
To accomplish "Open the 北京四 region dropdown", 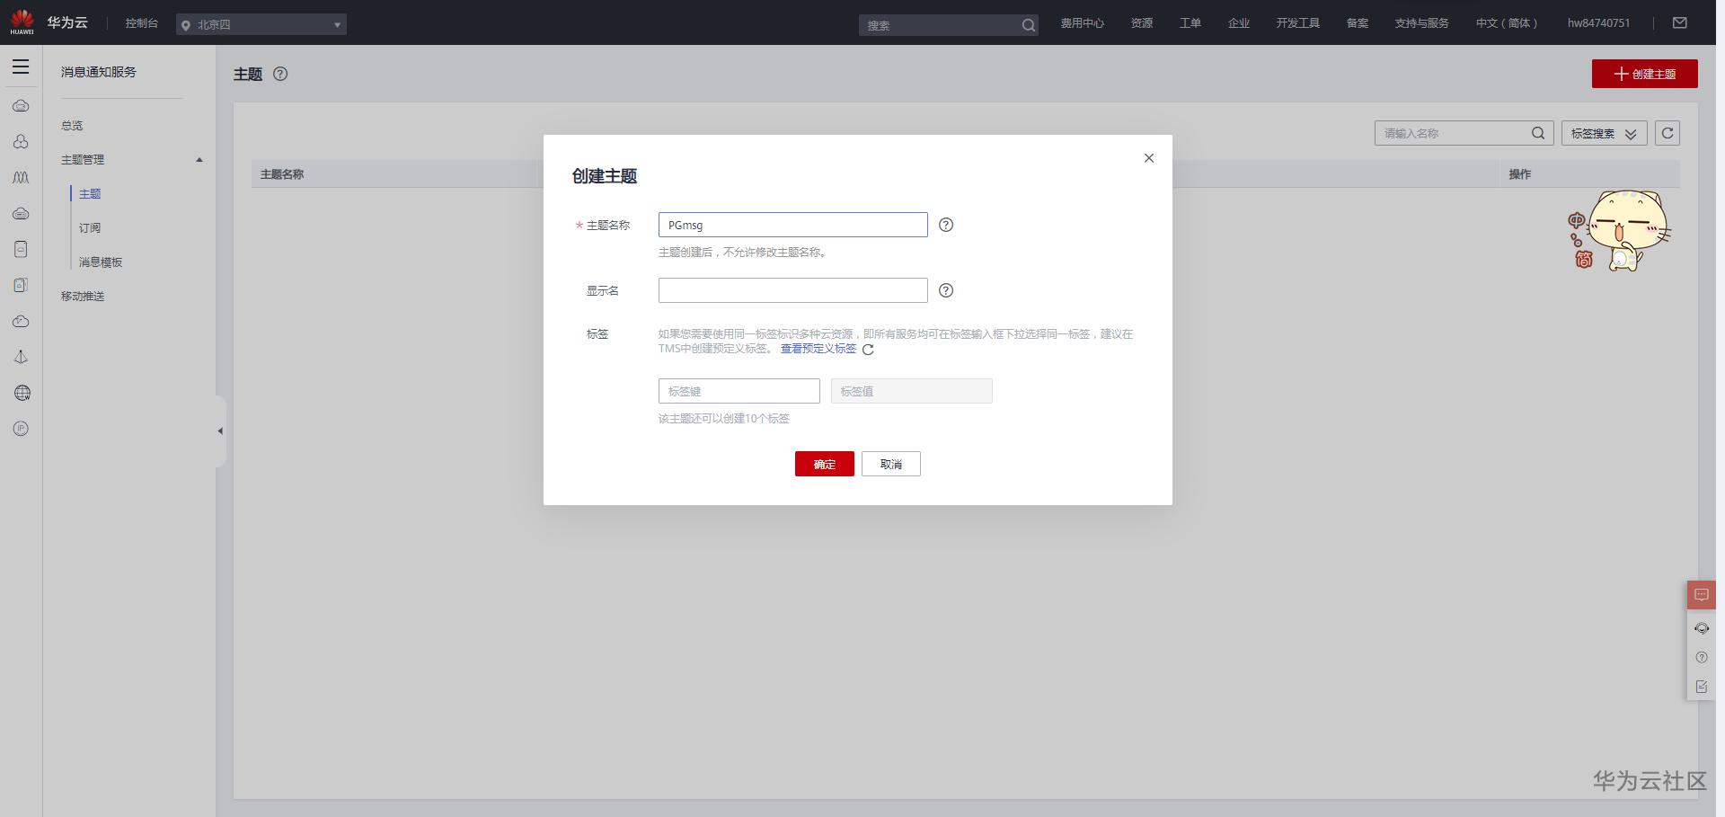I will pyautogui.click(x=261, y=24).
